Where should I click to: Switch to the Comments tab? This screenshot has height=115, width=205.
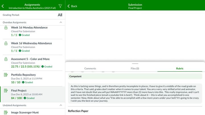point(90,68)
